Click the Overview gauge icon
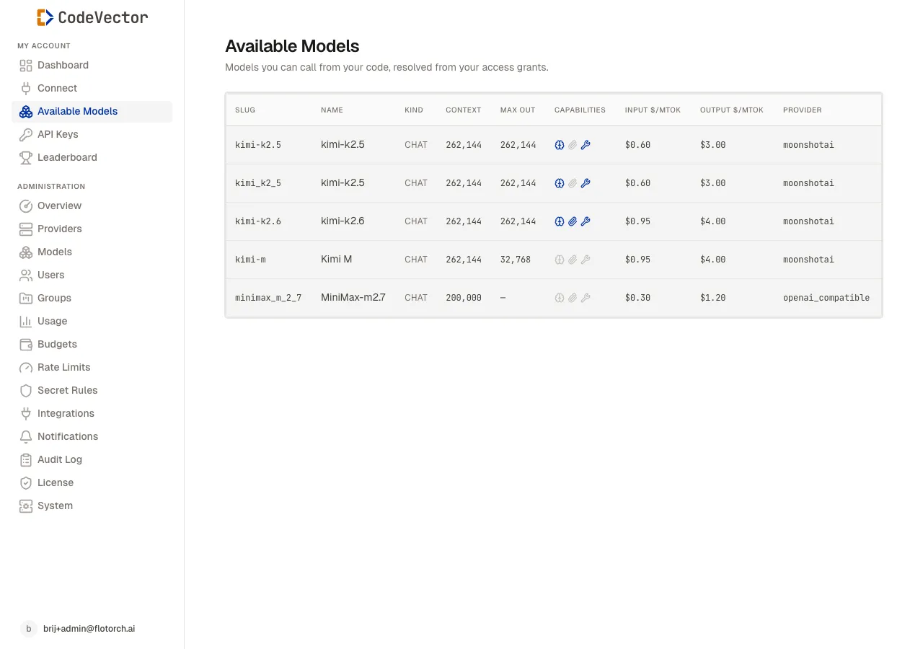This screenshot has height=649, width=923. pos(26,206)
